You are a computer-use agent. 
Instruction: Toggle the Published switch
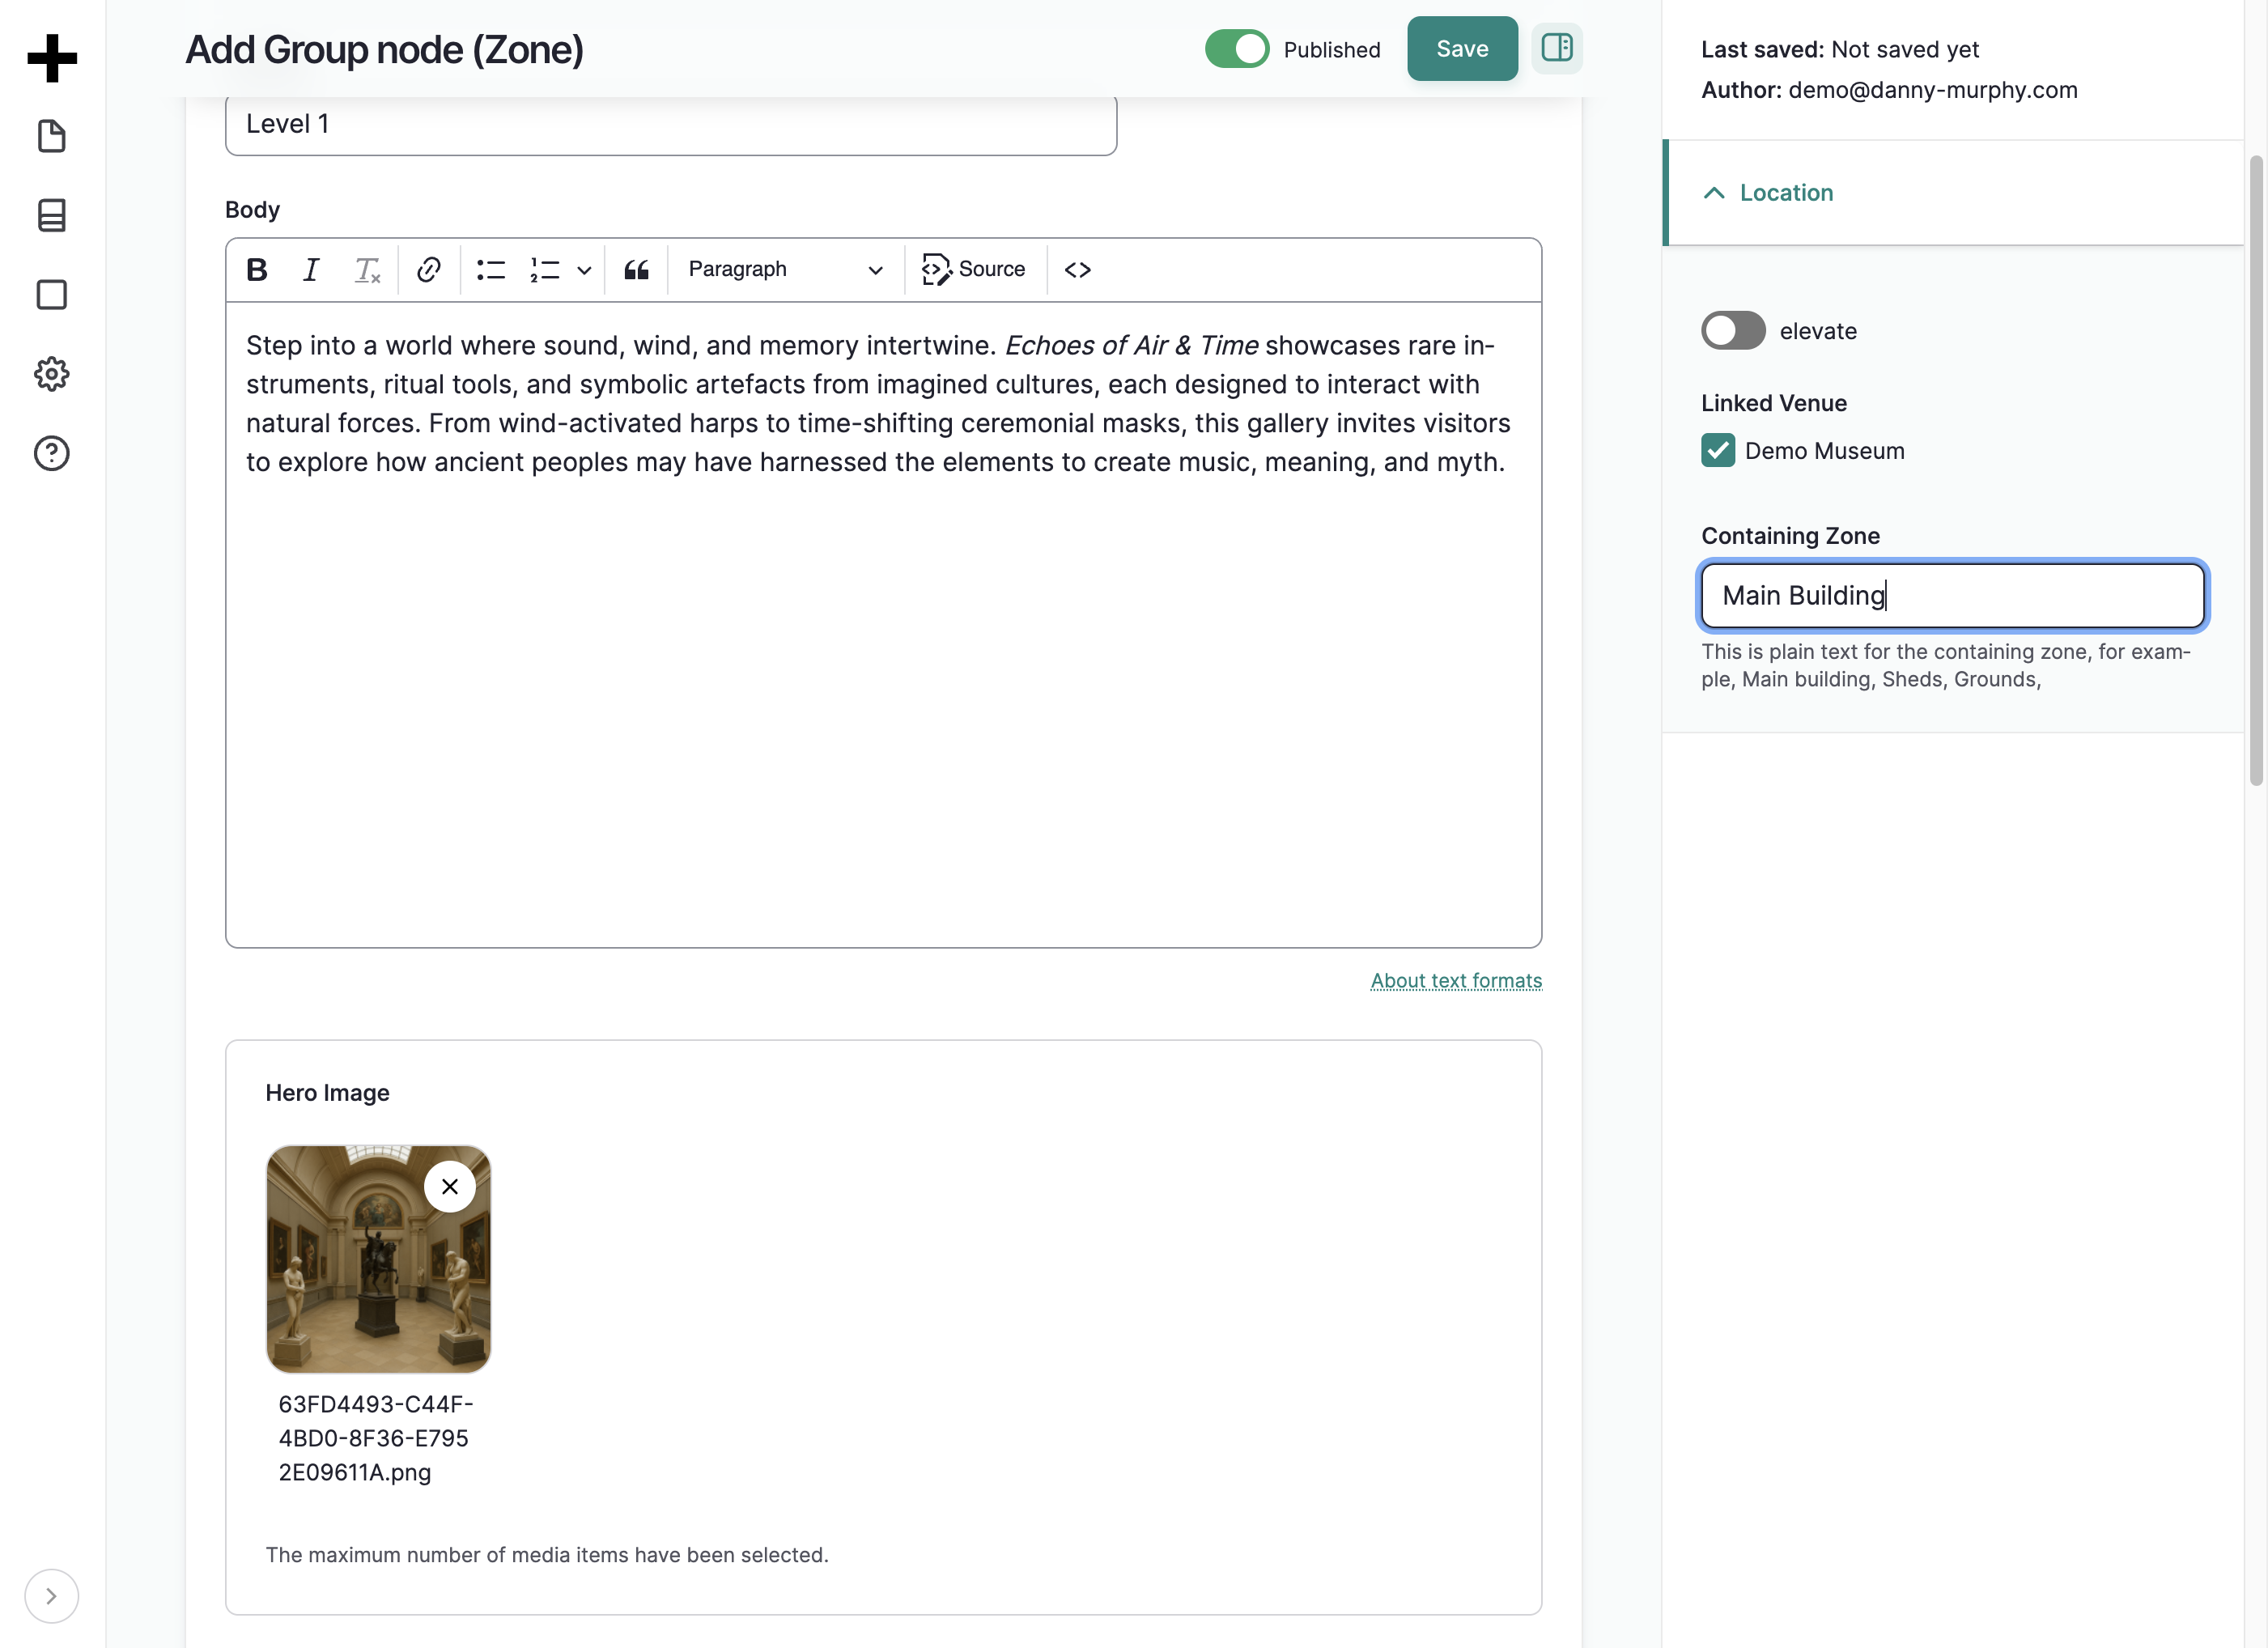pos(1237,49)
